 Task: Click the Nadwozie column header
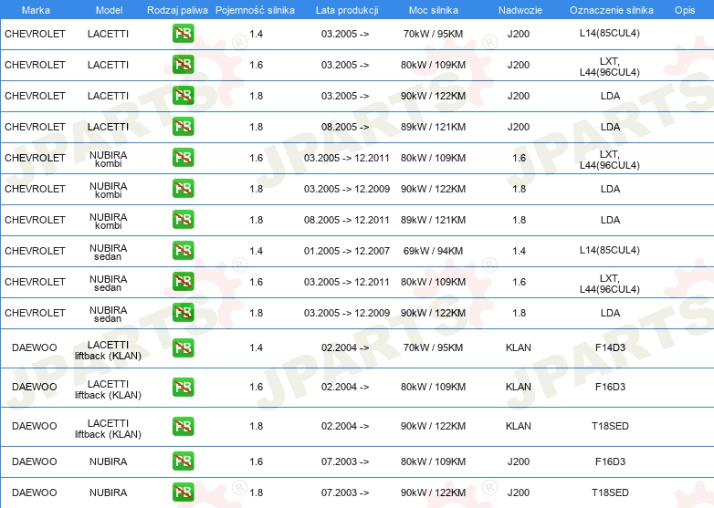click(x=520, y=10)
